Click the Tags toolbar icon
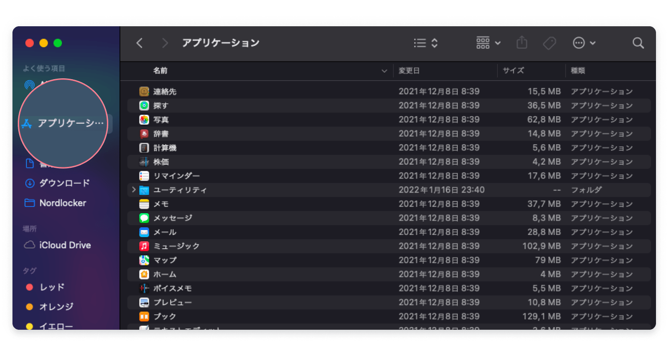 [x=550, y=43]
